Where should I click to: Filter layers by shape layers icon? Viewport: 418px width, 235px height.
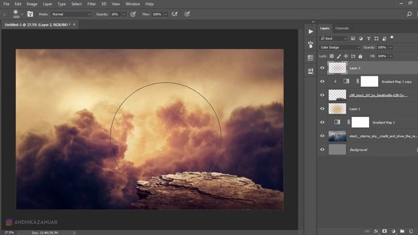(376, 39)
